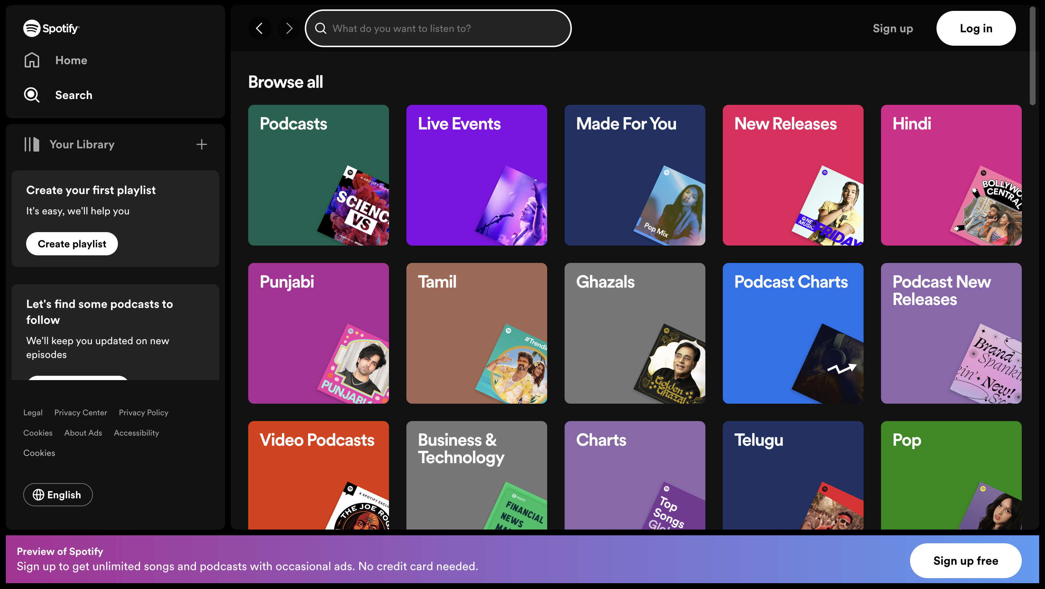
Task: Go forward with the right chevron
Action: 289,28
